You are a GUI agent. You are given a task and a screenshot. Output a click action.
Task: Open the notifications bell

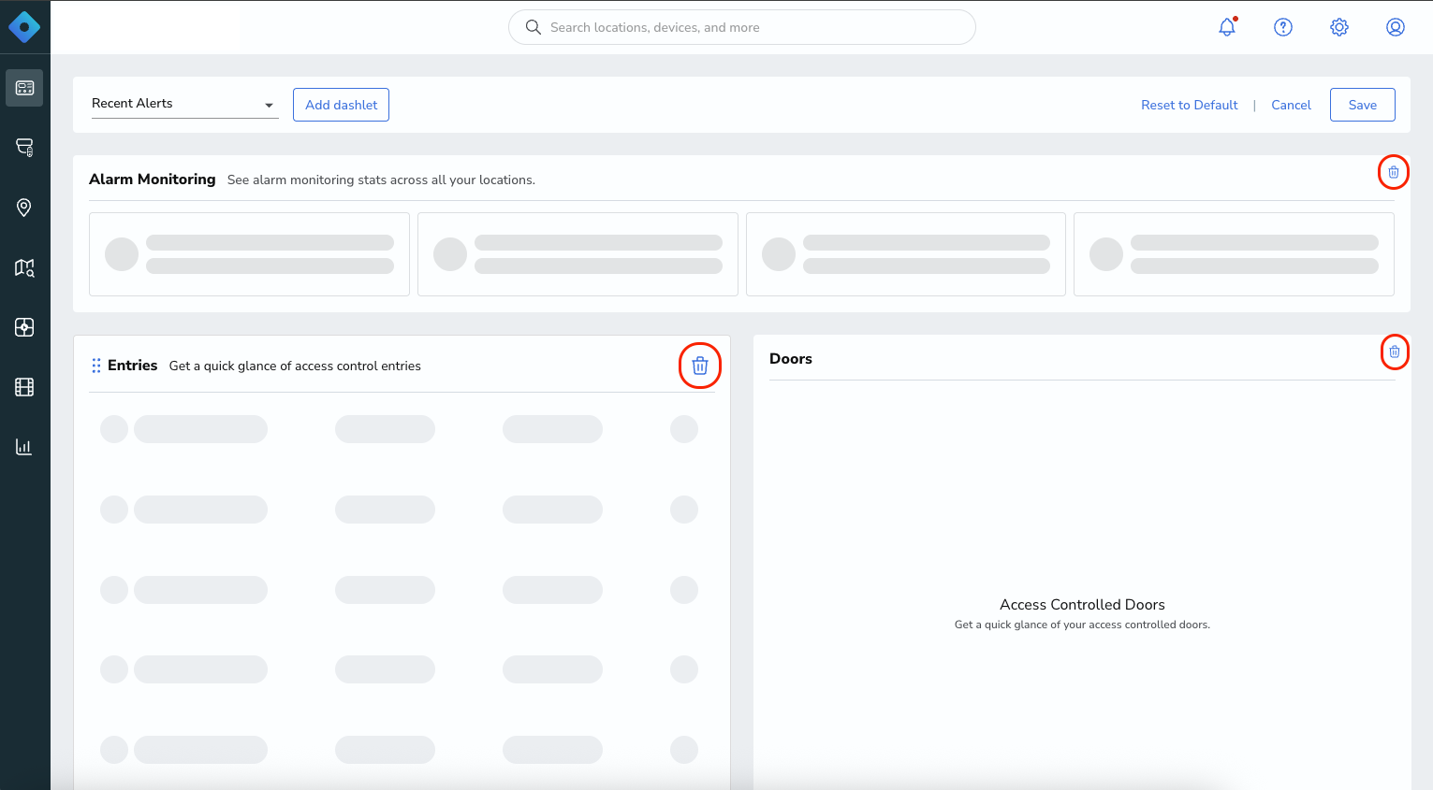(1227, 27)
